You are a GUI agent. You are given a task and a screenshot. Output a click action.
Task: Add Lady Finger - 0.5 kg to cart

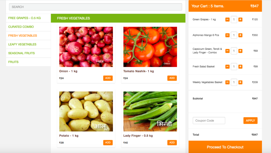(x=172, y=142)
